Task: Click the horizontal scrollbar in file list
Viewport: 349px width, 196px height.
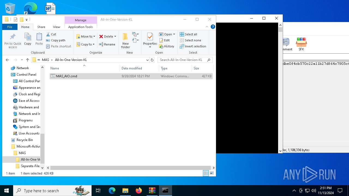Action: [130, 168]
